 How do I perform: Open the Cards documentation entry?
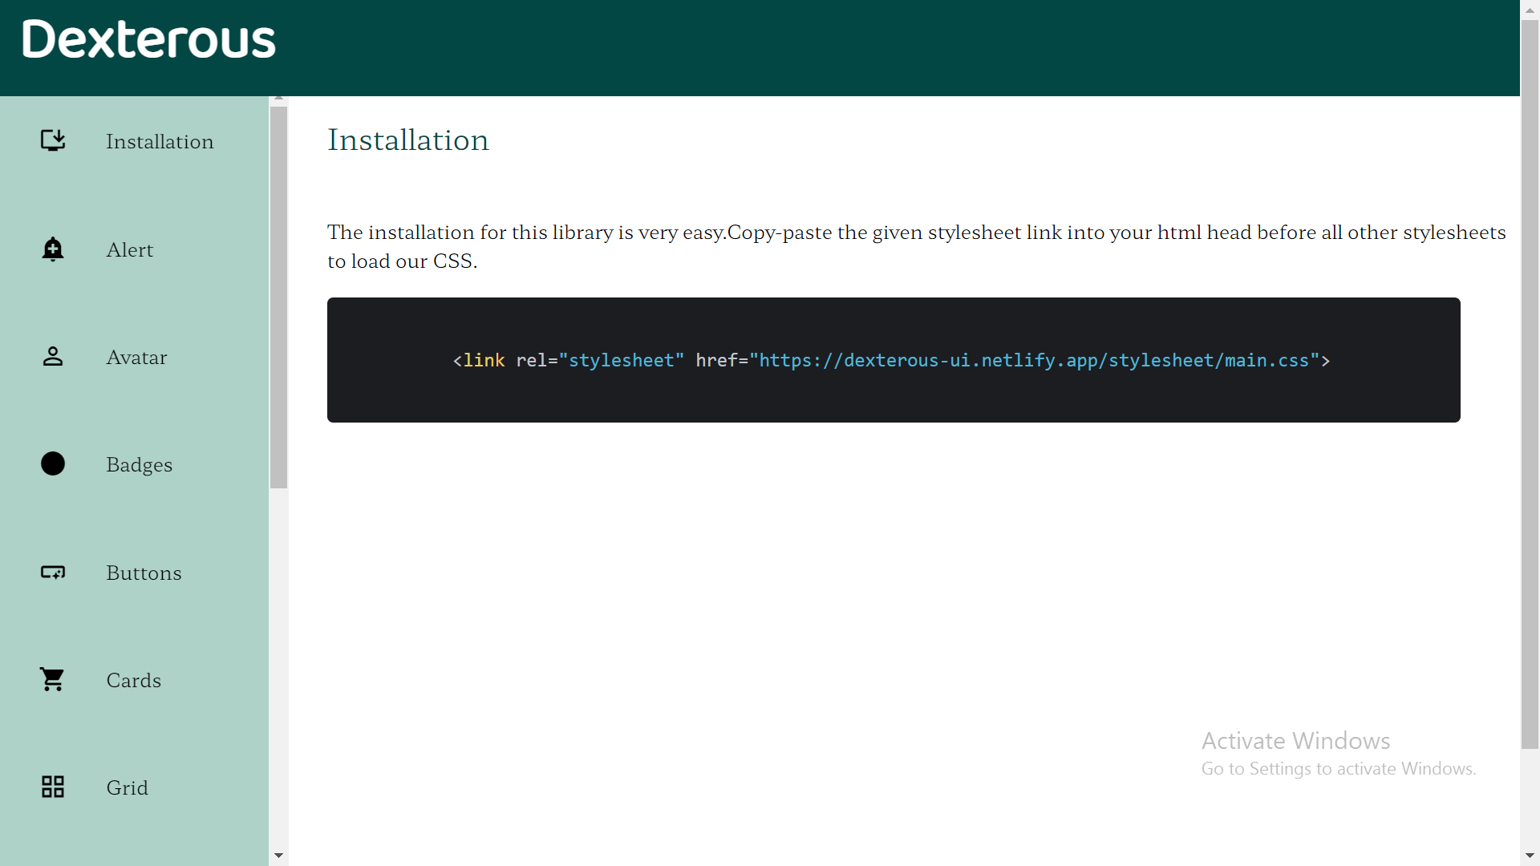coord(133,680)
